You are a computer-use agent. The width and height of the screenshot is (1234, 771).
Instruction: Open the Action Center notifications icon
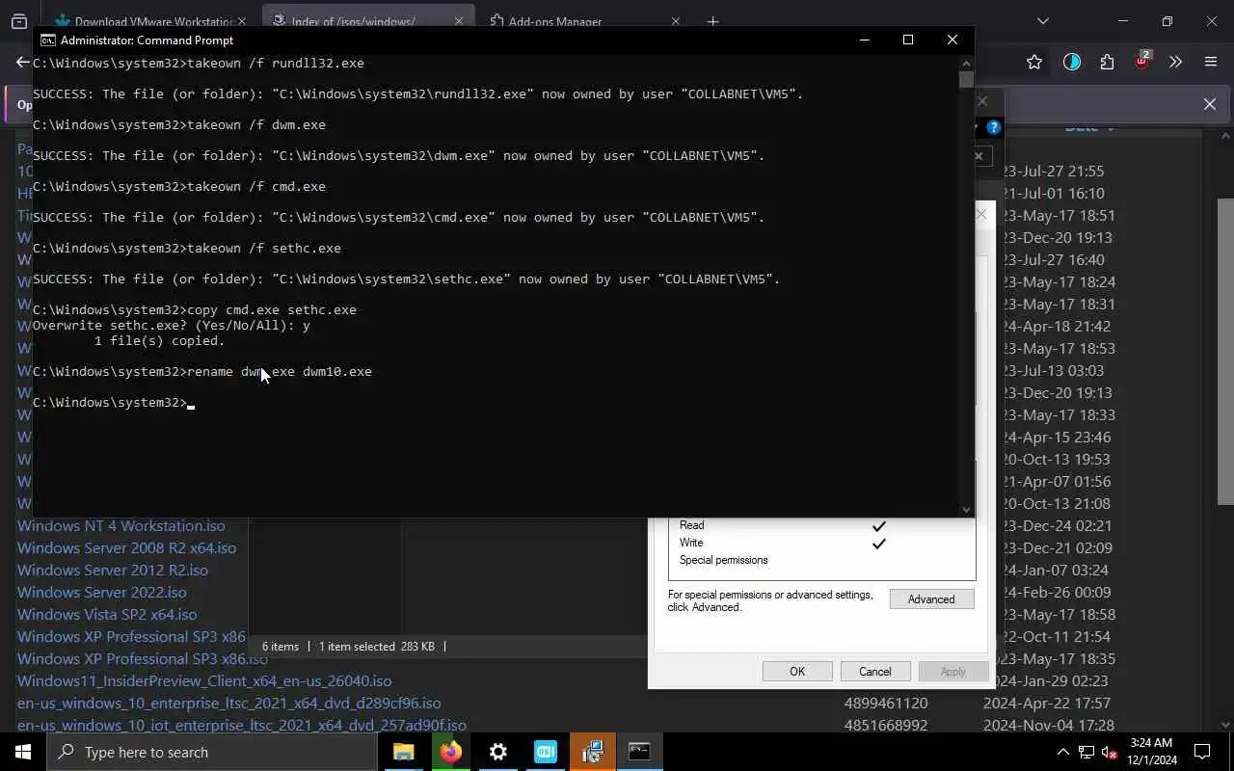tap(1202, 752)
